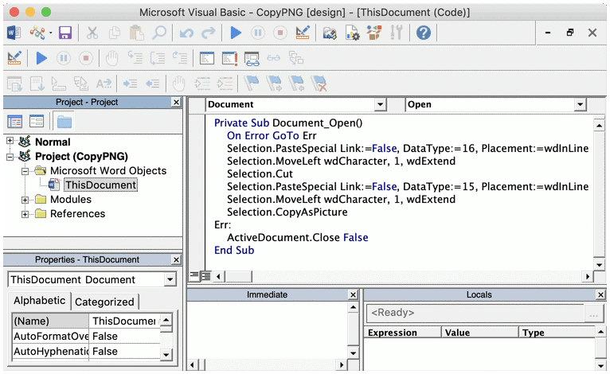Select the References folder label
The image size is (610, 374).
(78, 214)
